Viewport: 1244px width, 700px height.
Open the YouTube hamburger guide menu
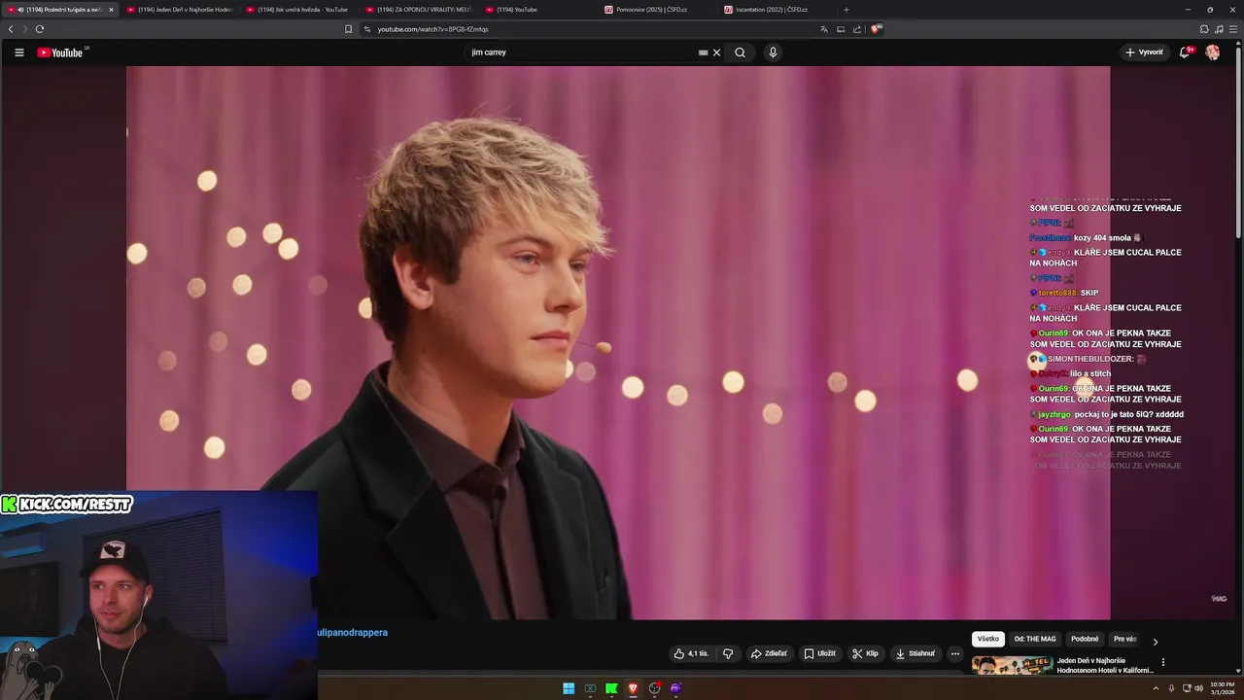[18, 52]
